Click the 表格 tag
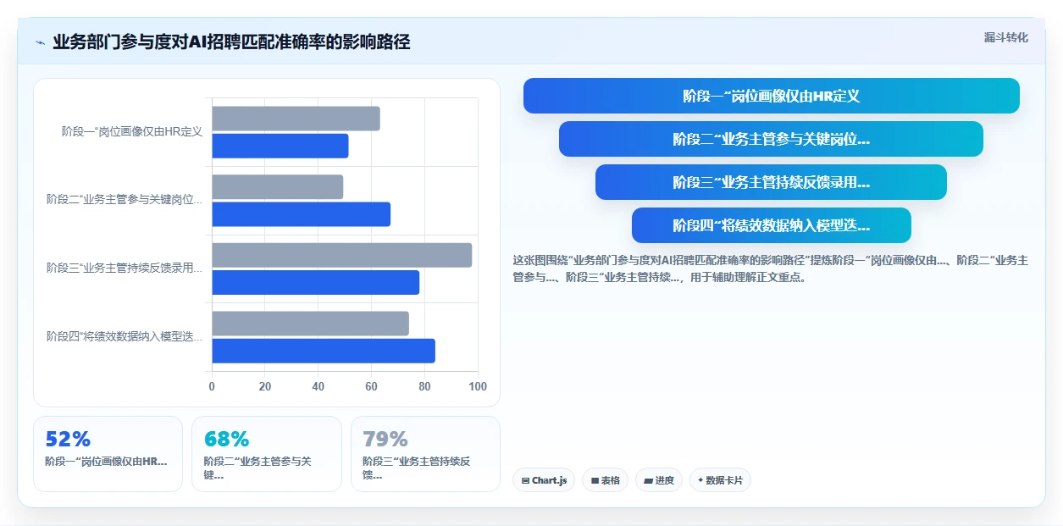This screenshot has height=526, width=1063. (x=605, y=480)
